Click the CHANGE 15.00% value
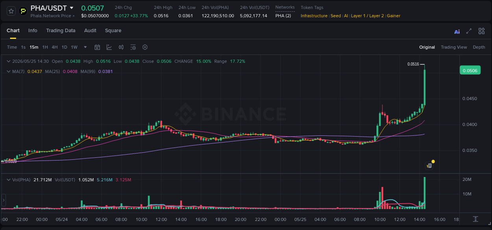492x230 pixels. [x=203, y=61]
